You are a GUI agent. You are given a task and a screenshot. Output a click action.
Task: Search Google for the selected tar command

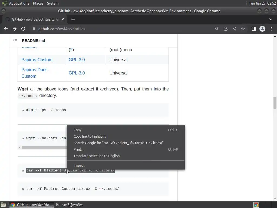pos(126,143)
